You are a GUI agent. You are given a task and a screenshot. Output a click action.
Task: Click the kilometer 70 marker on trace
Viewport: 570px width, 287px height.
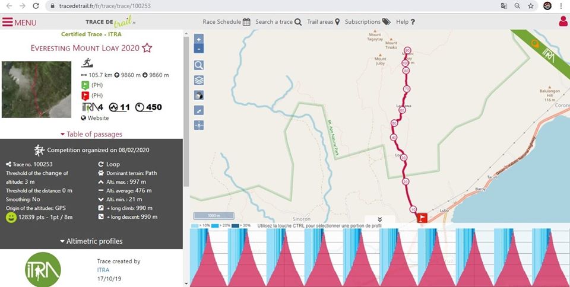coord(407,89)
